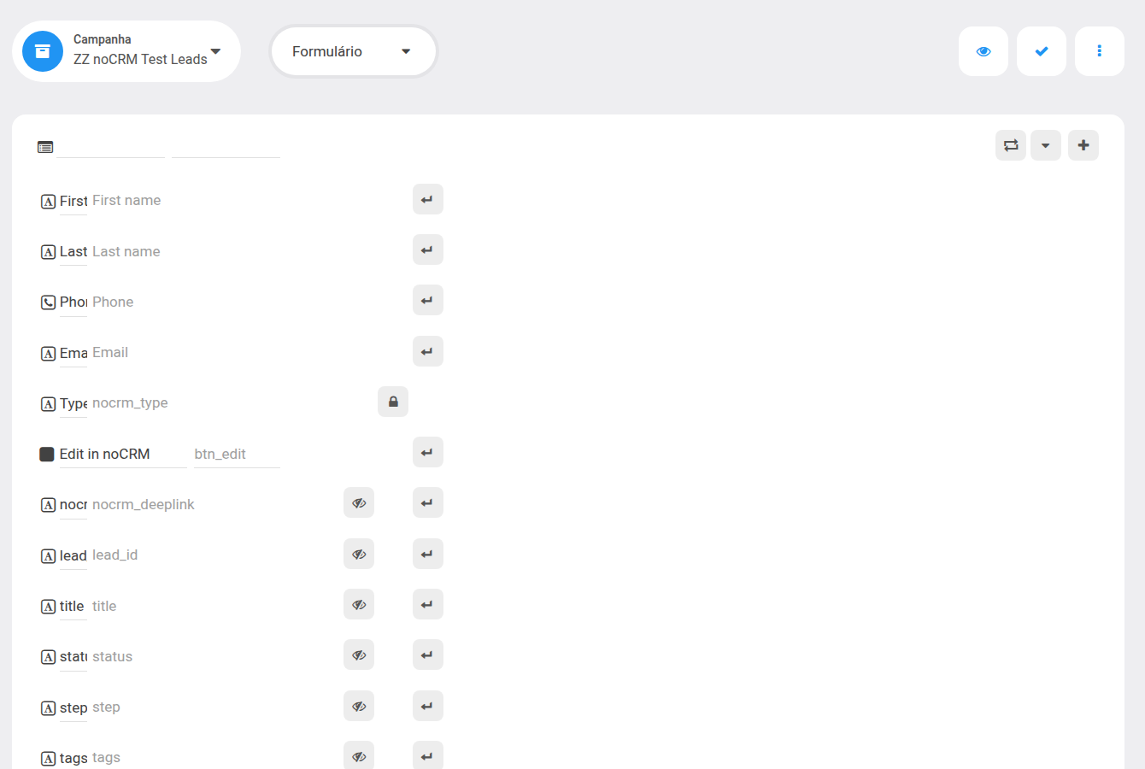The height and width of the screenshot is (769, 1145).
Task: Click the nocrm_type identifier field
Action: (130, 402)
